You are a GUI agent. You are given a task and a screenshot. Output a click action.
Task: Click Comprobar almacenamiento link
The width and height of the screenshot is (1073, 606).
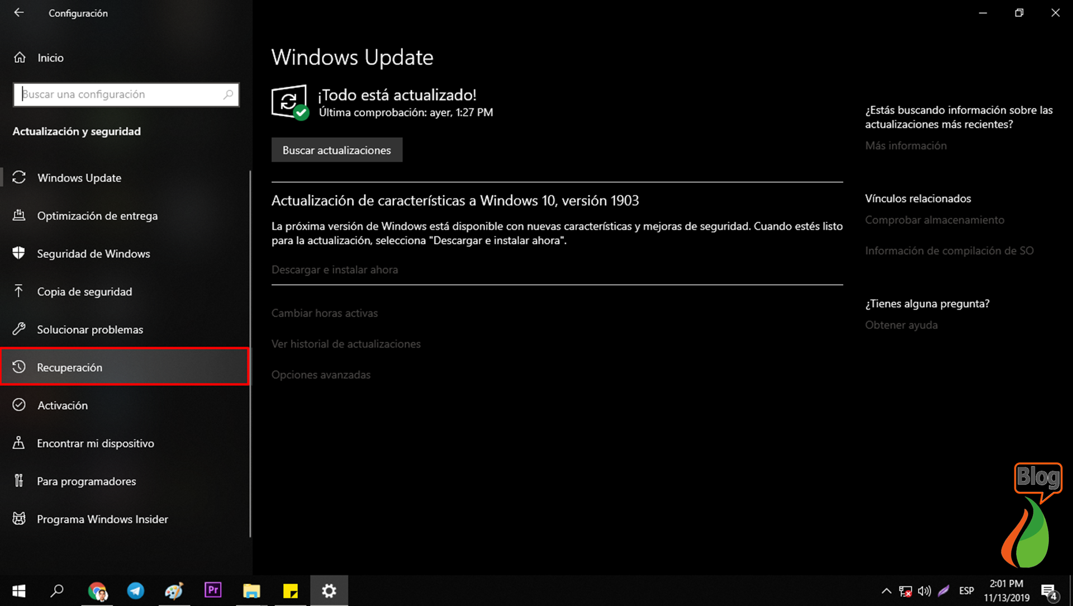point(934,220)
